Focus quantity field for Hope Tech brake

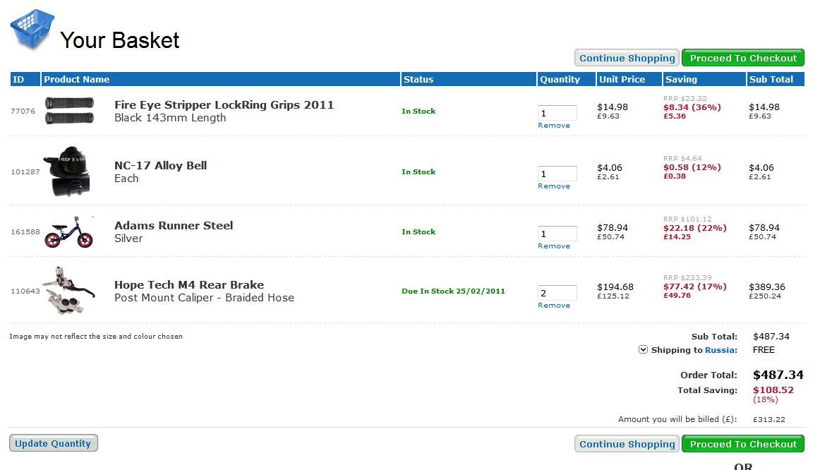click(x=557, y=293)
